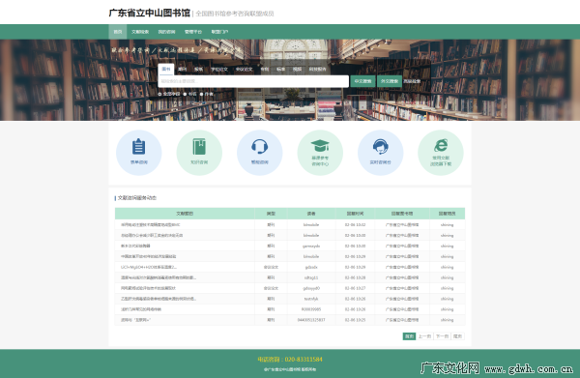Focus the white search input field
Image resolution: width=580 pixels, height=378 pixels.
click(x=253, y=81)
